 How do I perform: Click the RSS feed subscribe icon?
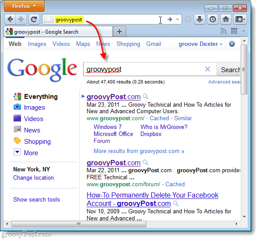pyautogui.click(x=224, y=31)
